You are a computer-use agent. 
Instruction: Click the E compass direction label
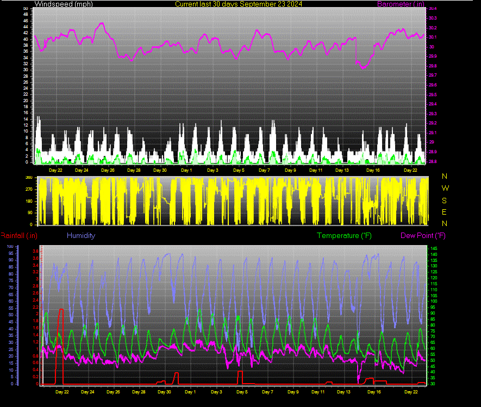(x=444, y=212)
